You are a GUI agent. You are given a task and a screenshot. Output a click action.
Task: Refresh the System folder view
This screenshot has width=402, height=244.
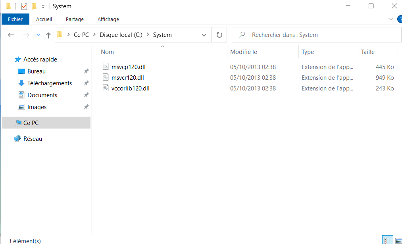(219, 35)
